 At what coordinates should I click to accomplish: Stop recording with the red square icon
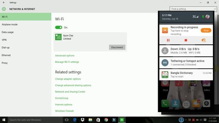pos(186,40)
